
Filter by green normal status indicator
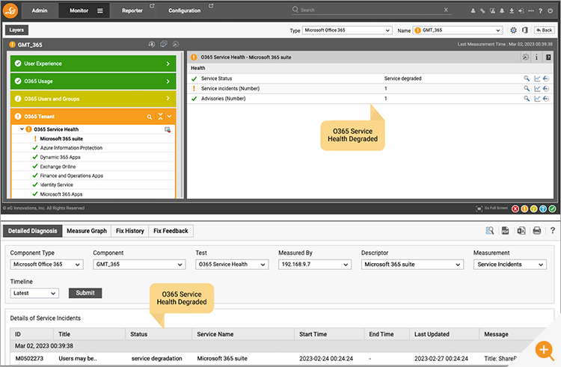553,209
